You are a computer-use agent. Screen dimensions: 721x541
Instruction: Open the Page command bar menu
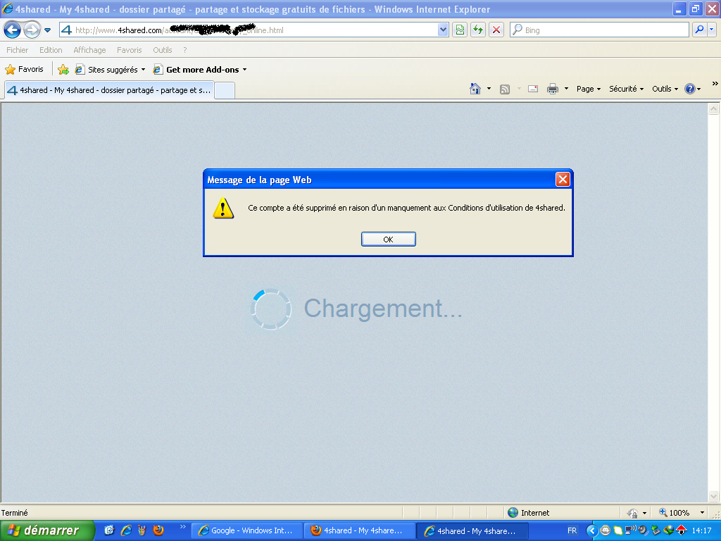(x=589, y=89)
